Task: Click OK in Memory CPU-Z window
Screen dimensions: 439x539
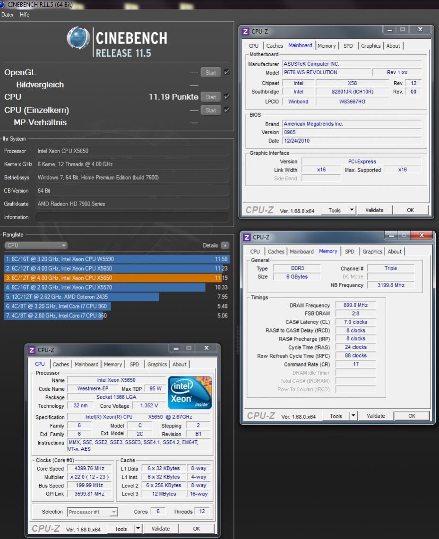Action: coord(412,416)
